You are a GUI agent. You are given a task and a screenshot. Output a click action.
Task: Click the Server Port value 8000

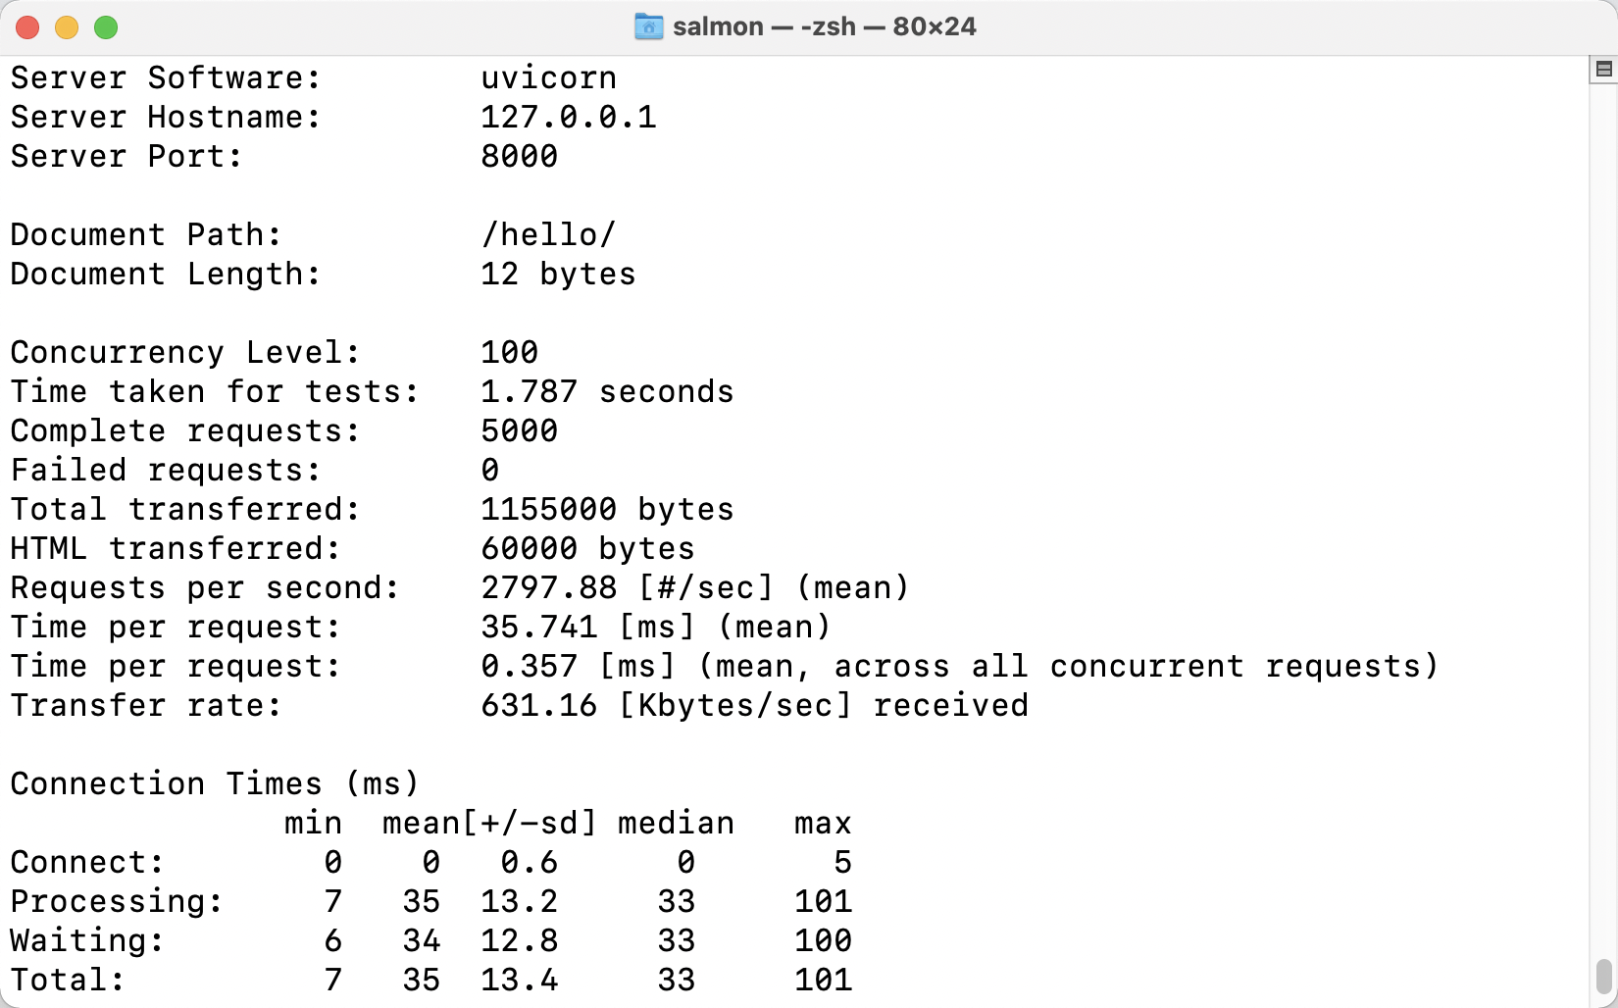[519, 156]
